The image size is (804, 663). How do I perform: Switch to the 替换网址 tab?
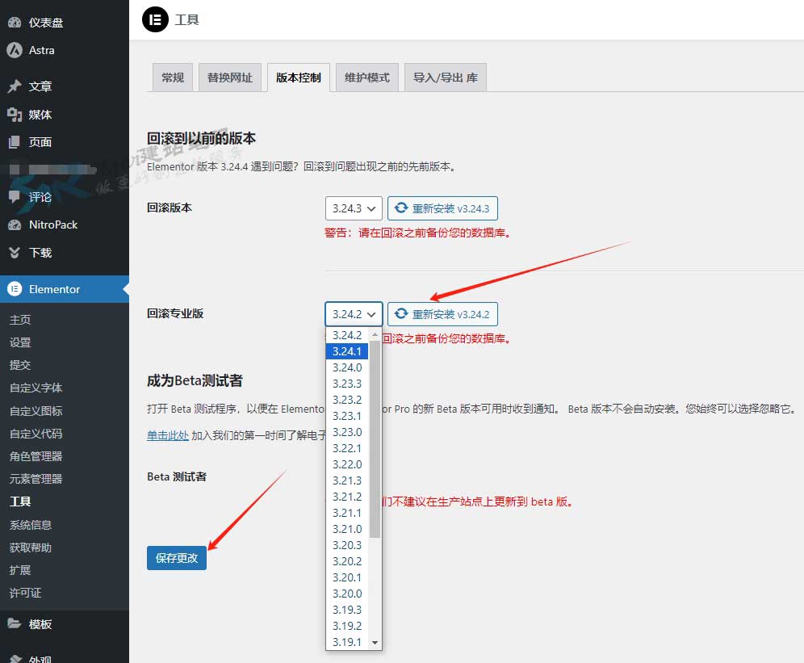click(x=230, y=78)
